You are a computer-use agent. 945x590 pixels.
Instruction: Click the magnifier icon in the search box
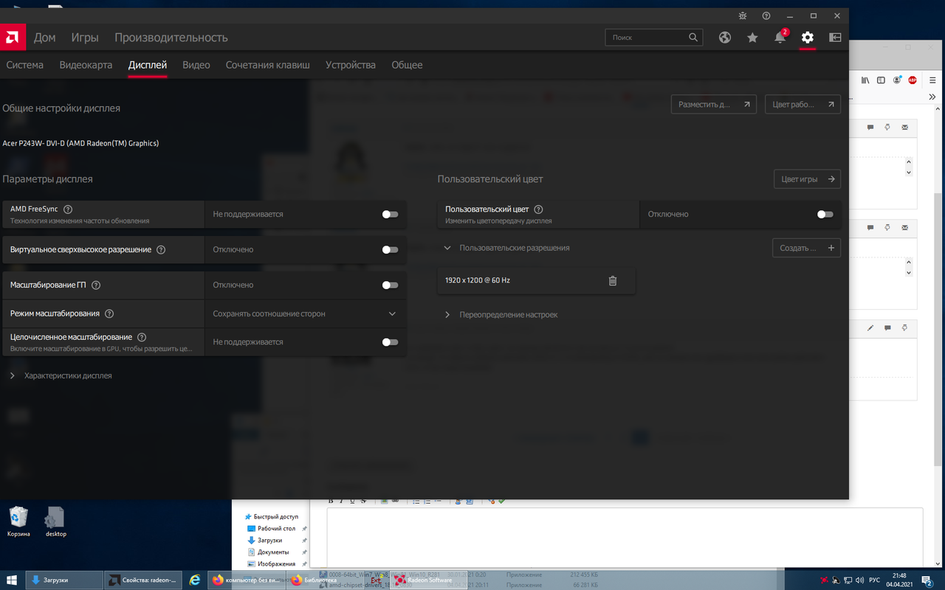693,37
